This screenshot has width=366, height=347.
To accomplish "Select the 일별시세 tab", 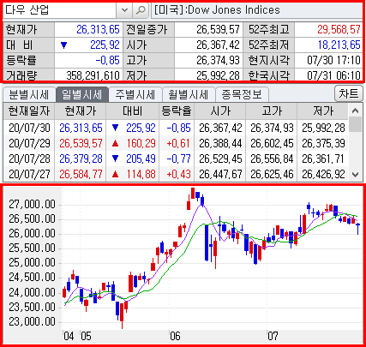I will click(82, 94).
